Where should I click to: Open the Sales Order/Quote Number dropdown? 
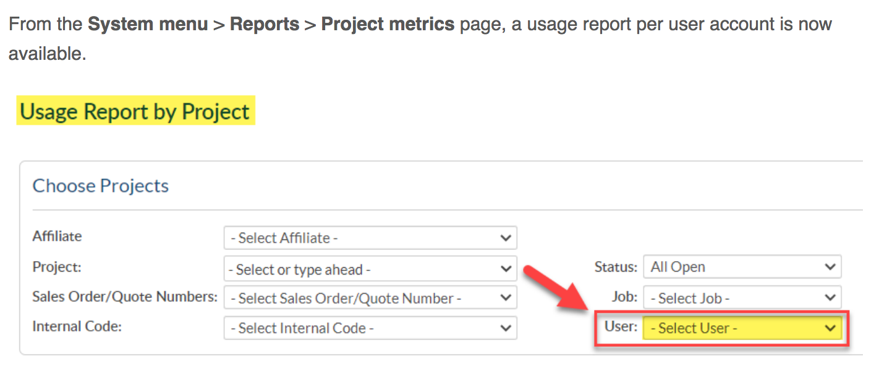[x=370, y=298]
